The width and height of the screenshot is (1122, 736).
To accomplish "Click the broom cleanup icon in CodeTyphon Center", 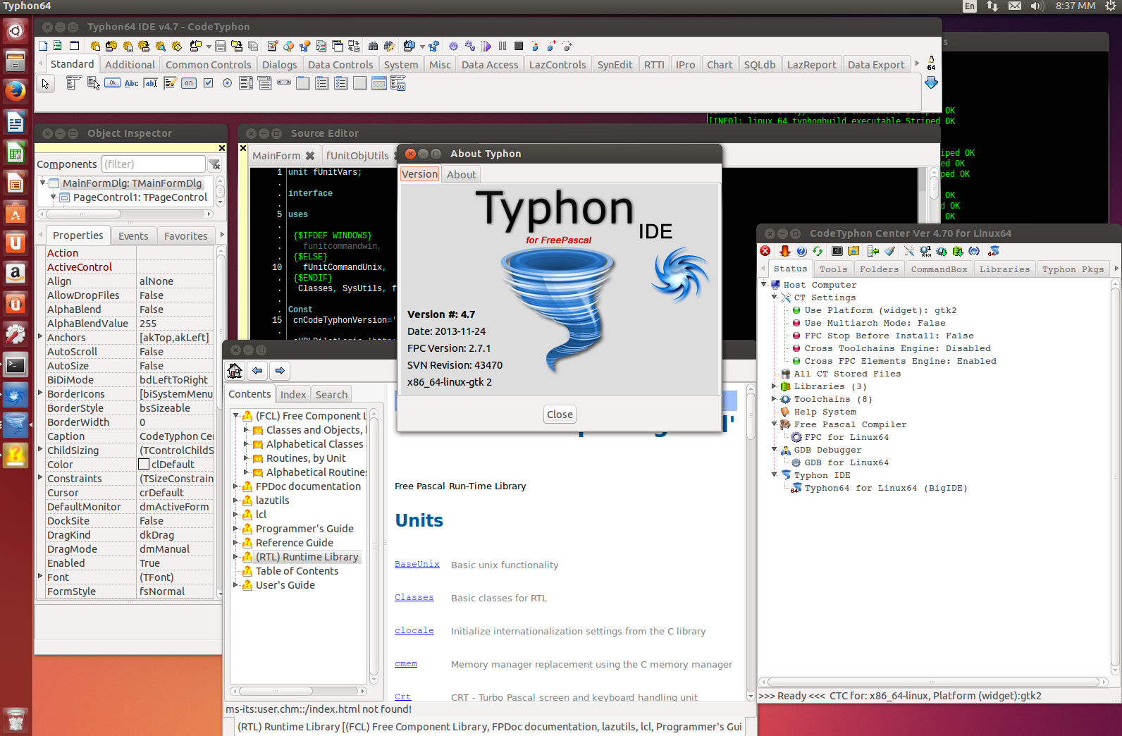I will coord(890,251).
